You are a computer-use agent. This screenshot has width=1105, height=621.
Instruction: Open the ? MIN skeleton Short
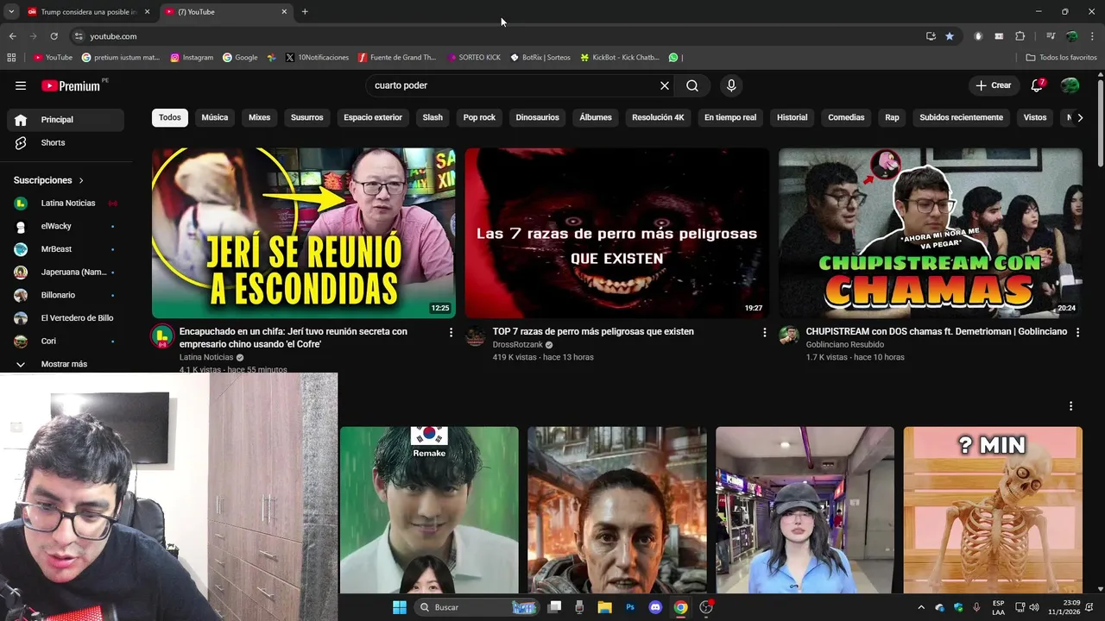[x=993, y=510]
